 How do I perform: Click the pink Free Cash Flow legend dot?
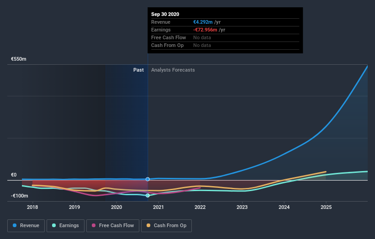pos(94,225)
